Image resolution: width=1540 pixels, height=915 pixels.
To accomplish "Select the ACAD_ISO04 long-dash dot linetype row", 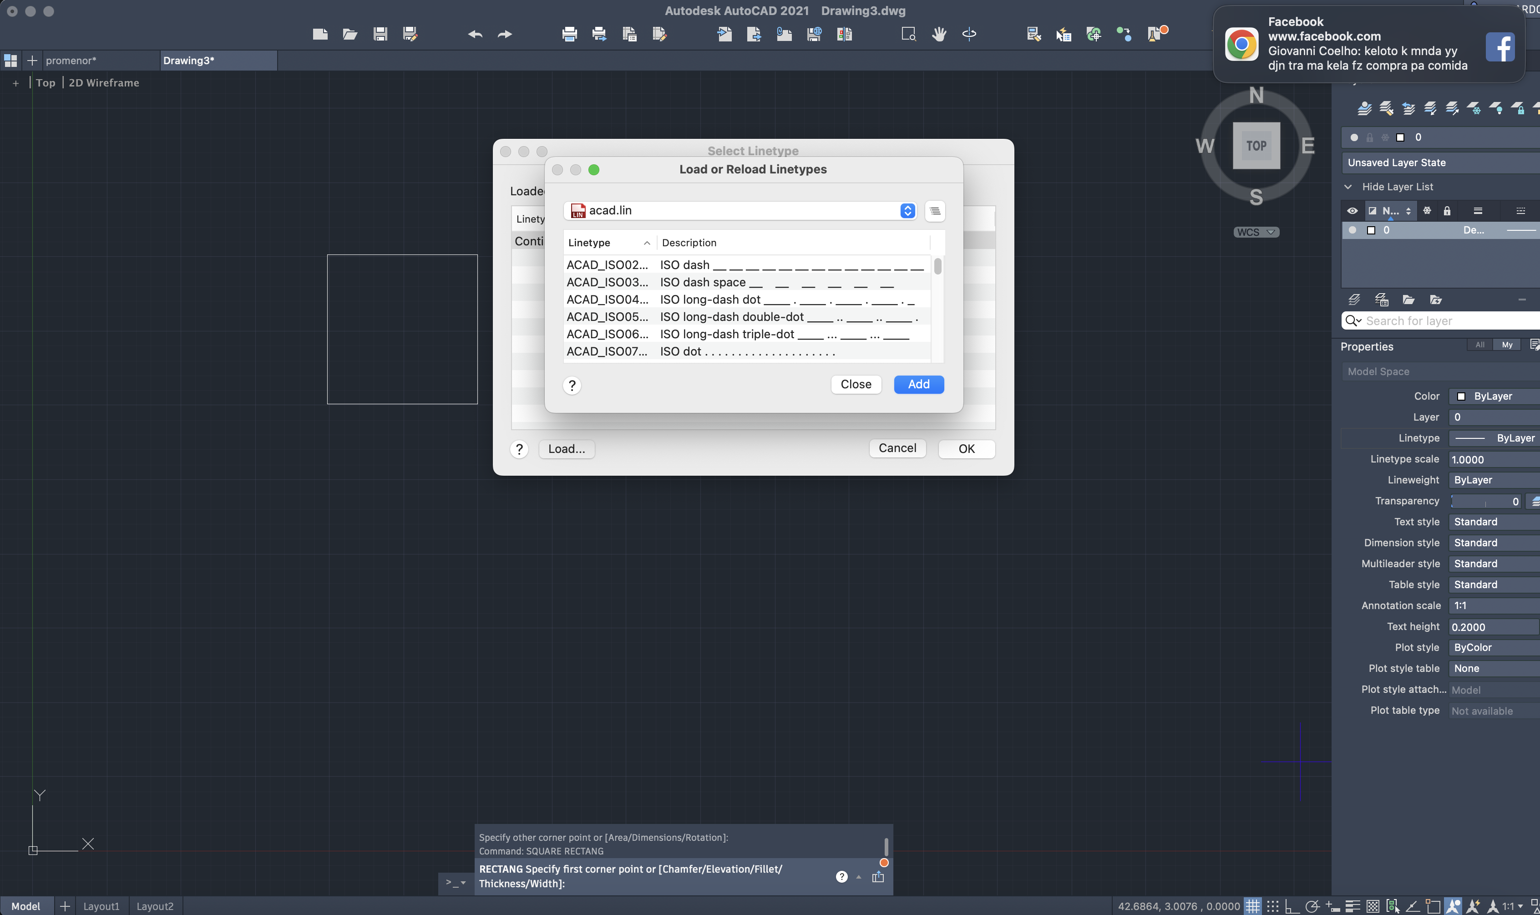I will pos(747,300).
